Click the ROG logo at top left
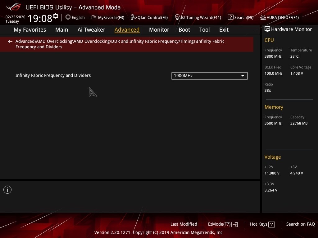Screen dimensions: 318x238 point(14,7)
